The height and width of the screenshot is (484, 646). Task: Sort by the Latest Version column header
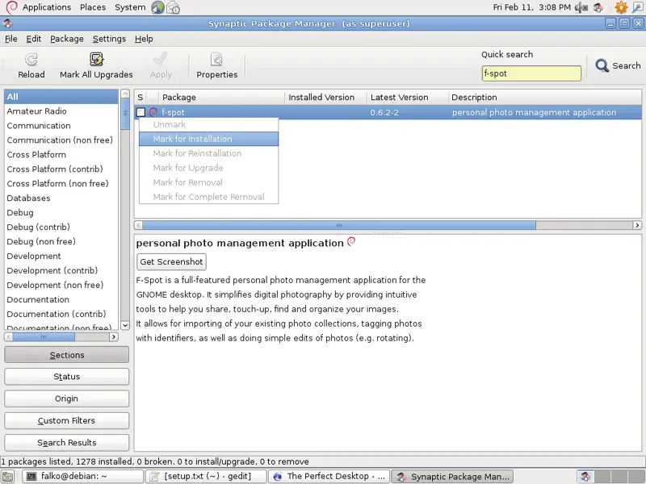(408, 97)
